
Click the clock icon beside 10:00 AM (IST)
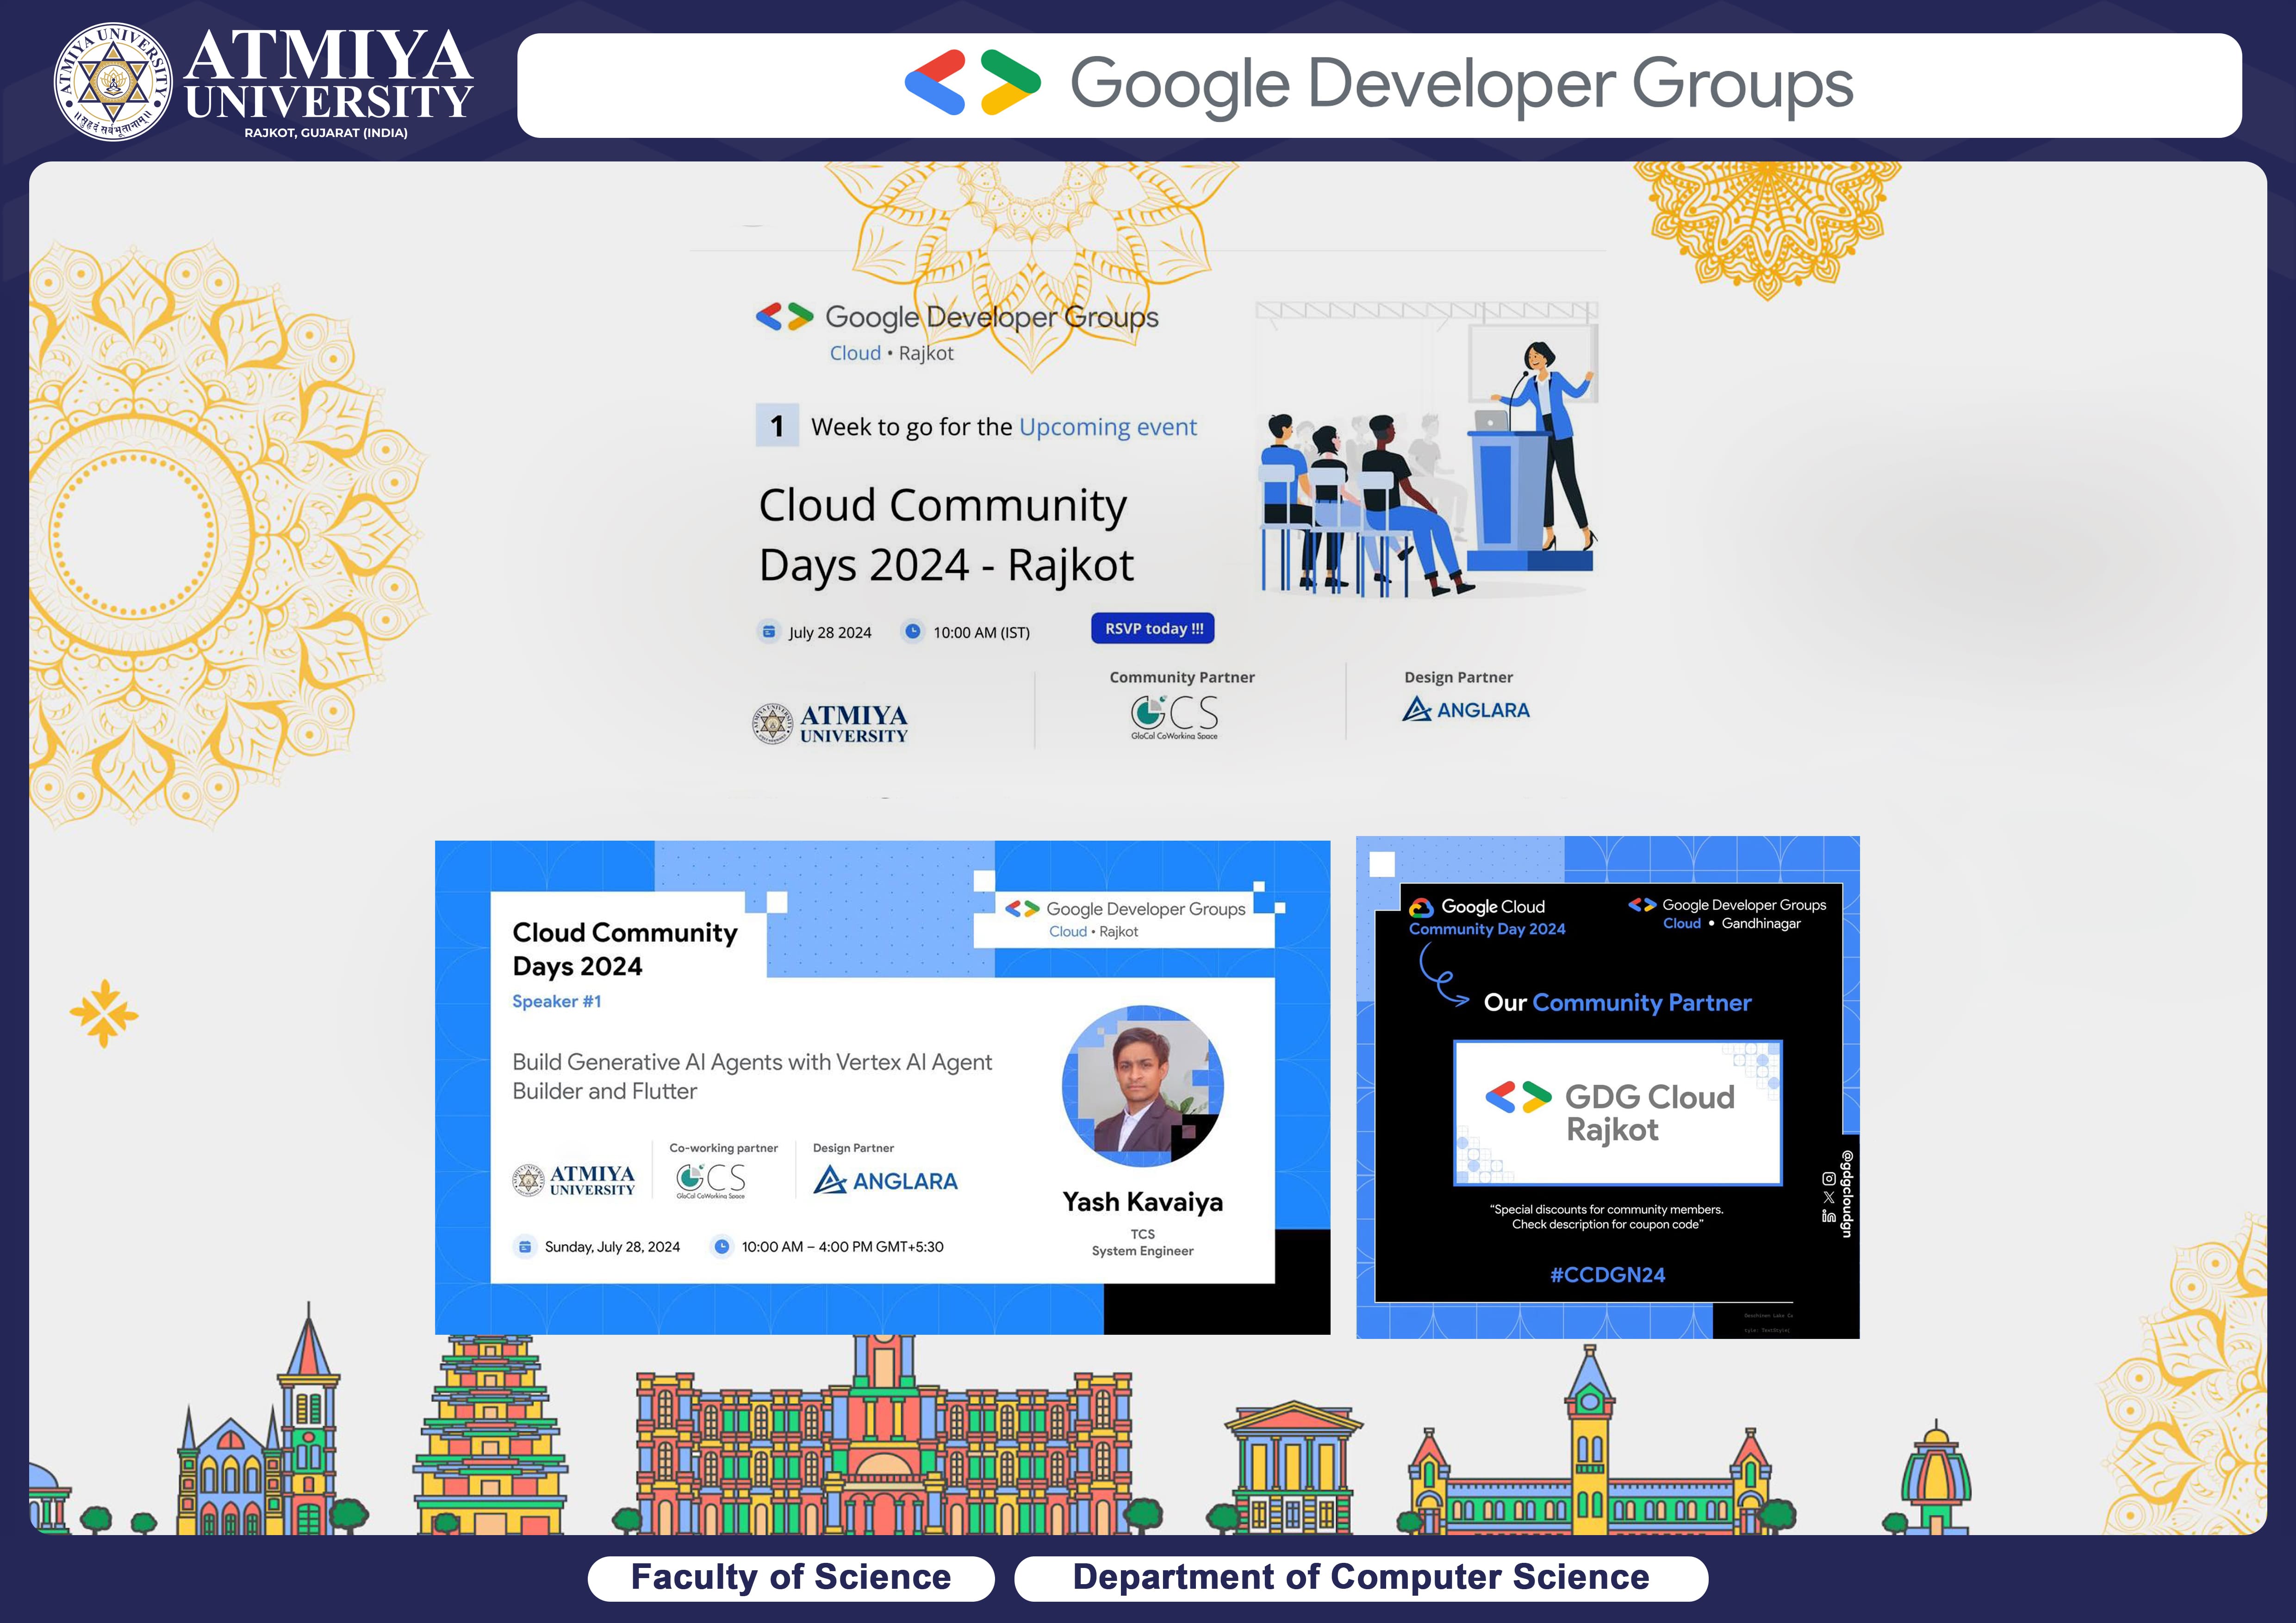click(x=912, y=632)
